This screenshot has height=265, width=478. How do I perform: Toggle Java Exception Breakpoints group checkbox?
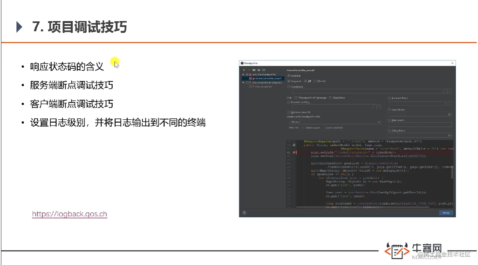247,83
